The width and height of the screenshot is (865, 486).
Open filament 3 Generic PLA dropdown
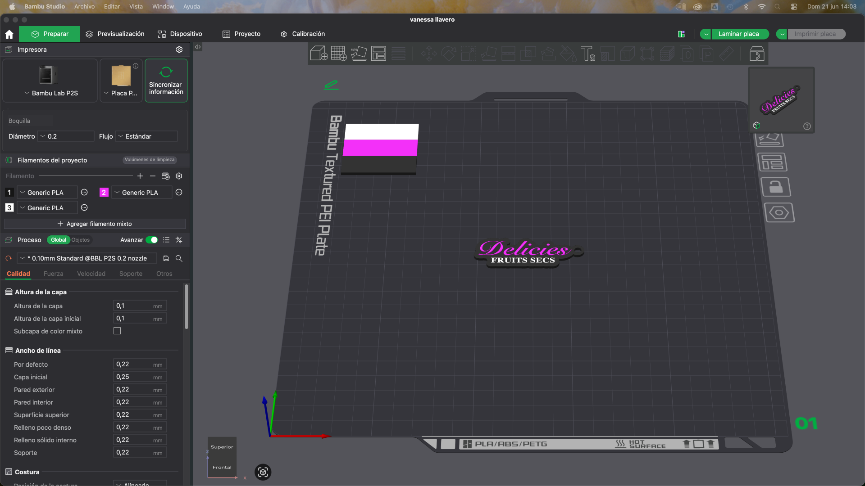(47, 208)
